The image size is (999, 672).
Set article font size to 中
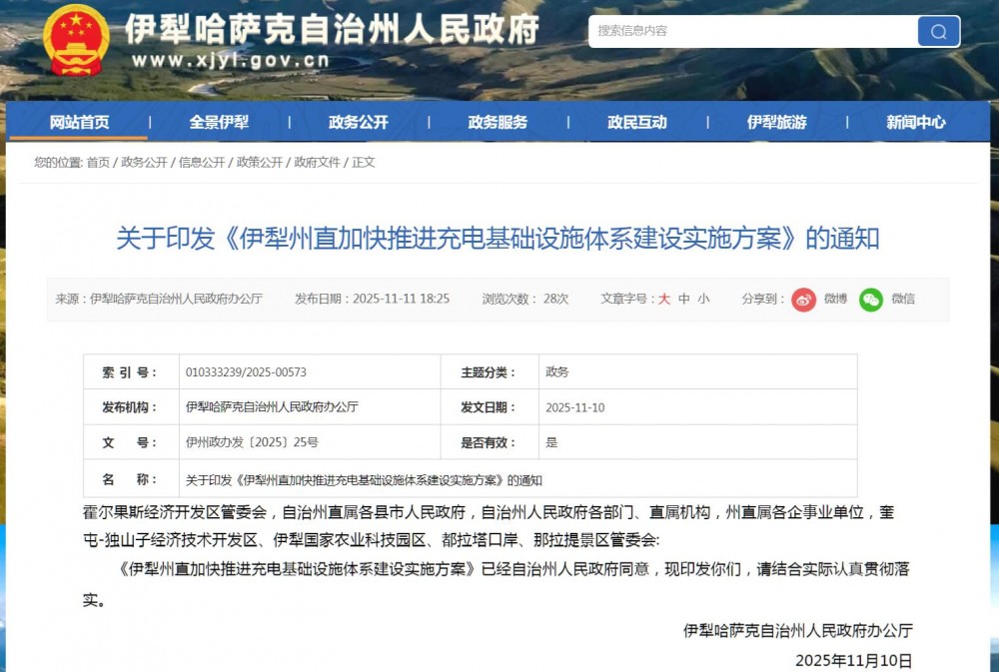(684, 299)
